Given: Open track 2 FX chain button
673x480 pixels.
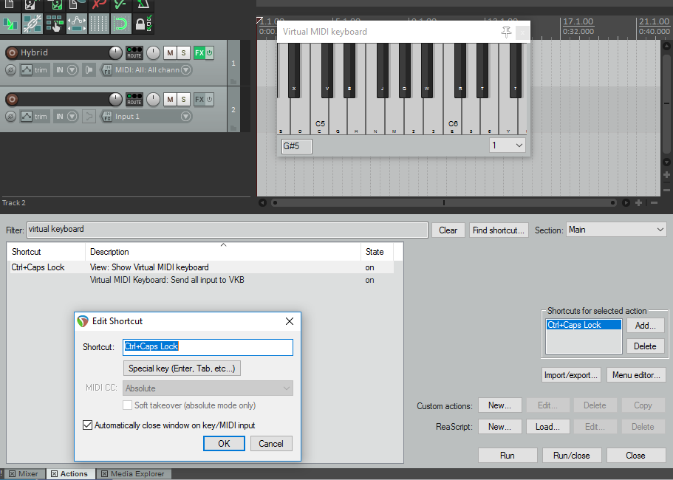Looking at the screenshot, I should tap(199, 100).
